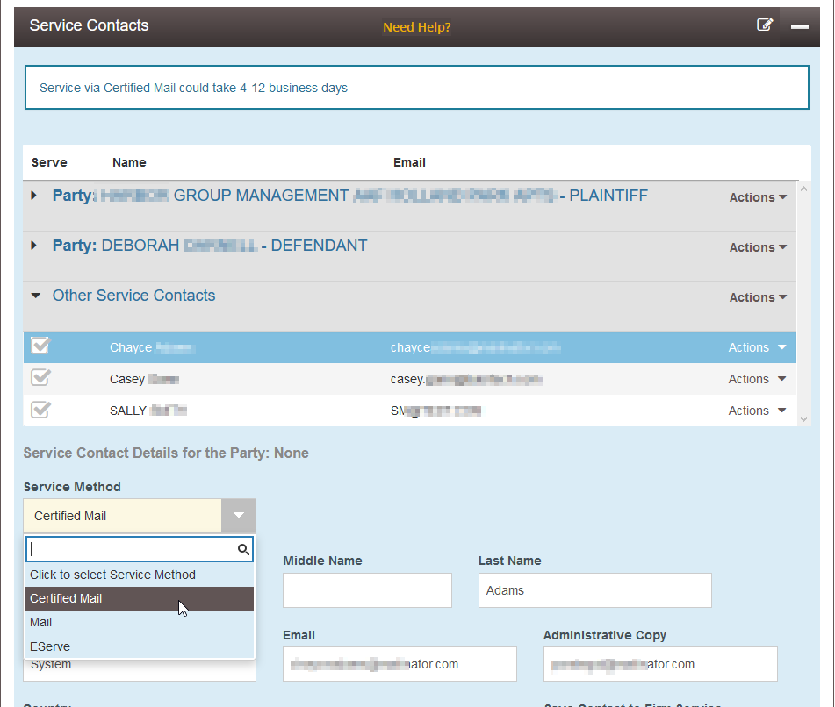Click the Other Service Contacts heading
835x707 pixels.
(133, 296)
